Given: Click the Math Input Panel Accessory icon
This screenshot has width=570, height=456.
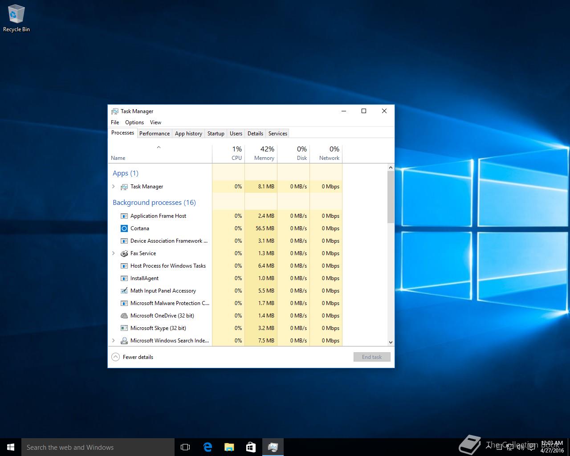Looking at the screenshot, I should point(124,291).
